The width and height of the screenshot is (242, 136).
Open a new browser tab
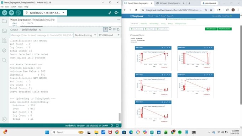pyautogui.click(x=189, y=3)
